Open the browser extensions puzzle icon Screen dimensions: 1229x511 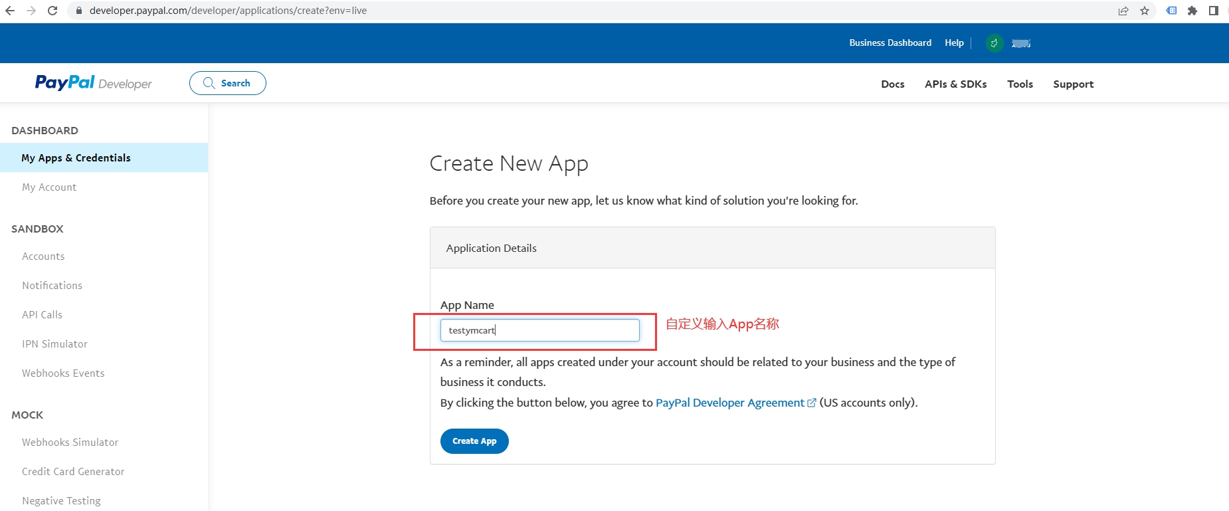pos(1192,11)
